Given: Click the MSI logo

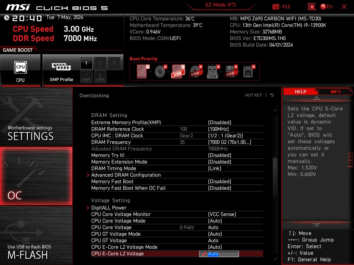Looking at the screenshot, I should pyautogui.click(x=18, y=7).
